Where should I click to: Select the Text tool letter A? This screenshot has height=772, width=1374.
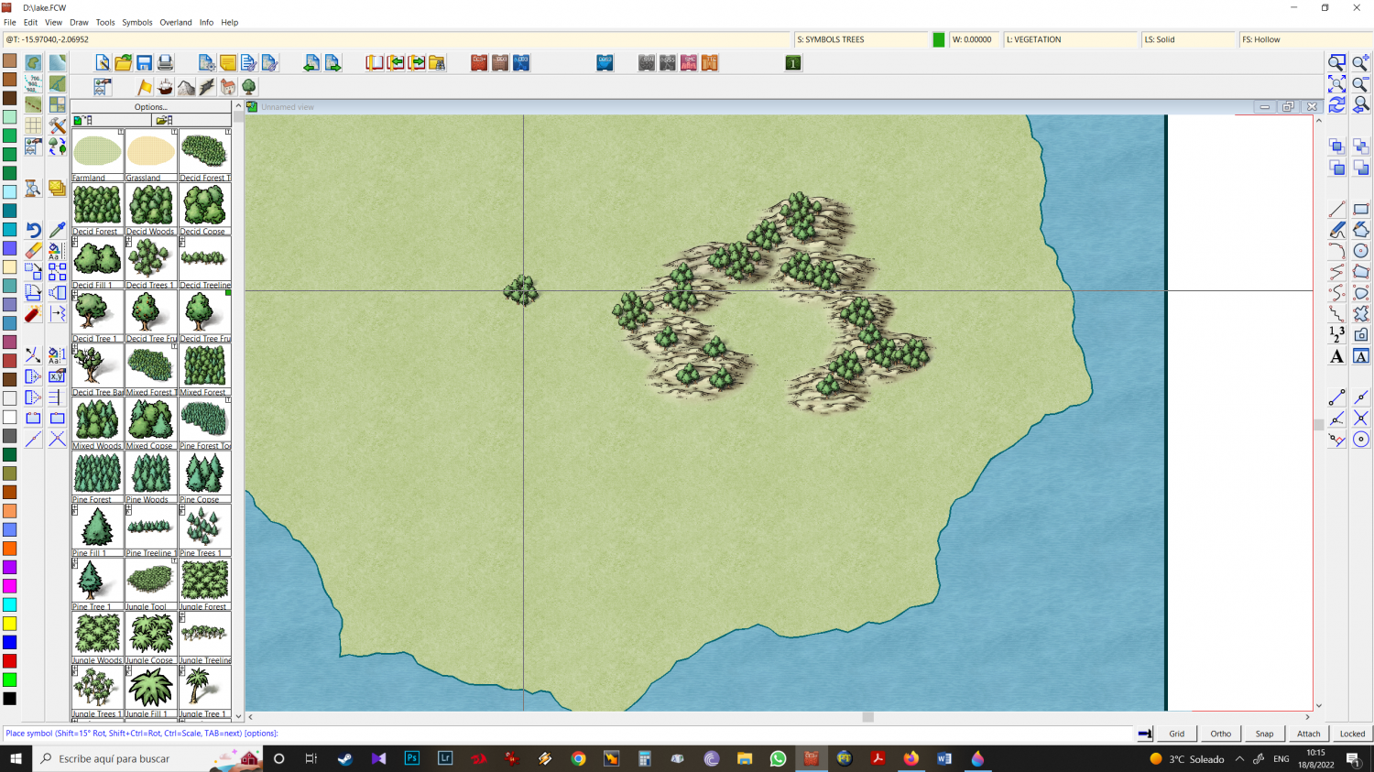pyautogui.click(x=1337, y=356)
